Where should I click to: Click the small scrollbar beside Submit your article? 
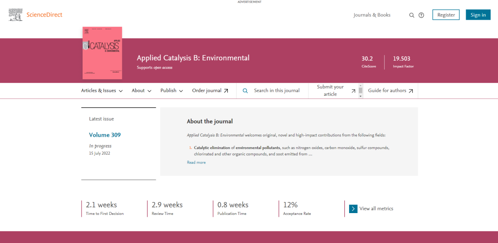pos(361,91)
